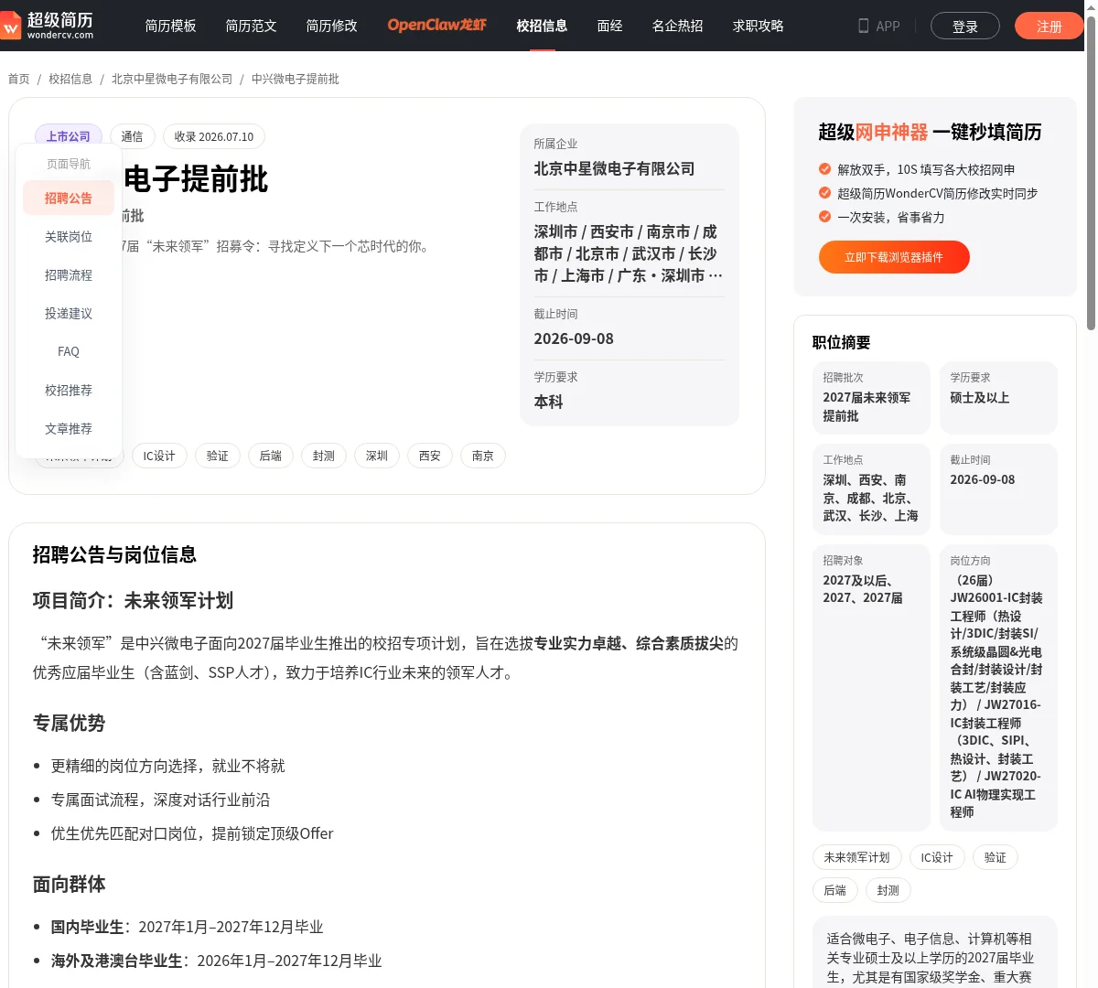Click the APP phone icon
Viewport: 1098px width, 988px height.
863,26
